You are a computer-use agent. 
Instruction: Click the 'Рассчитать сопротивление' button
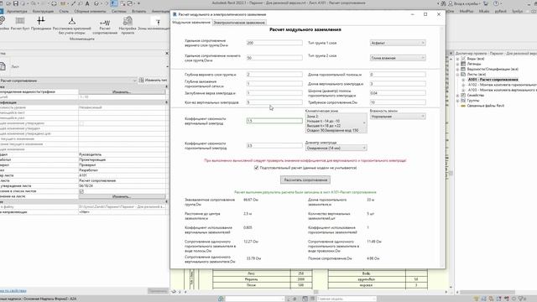tap(305, 180)
